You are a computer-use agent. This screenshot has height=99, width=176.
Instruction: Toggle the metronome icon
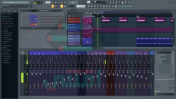pos(53,3)
